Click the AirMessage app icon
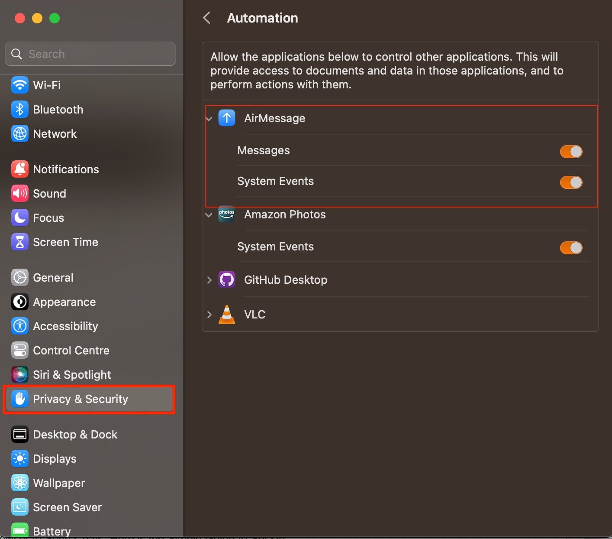This screenshot has width=612, height=539. tap(227, 118)
